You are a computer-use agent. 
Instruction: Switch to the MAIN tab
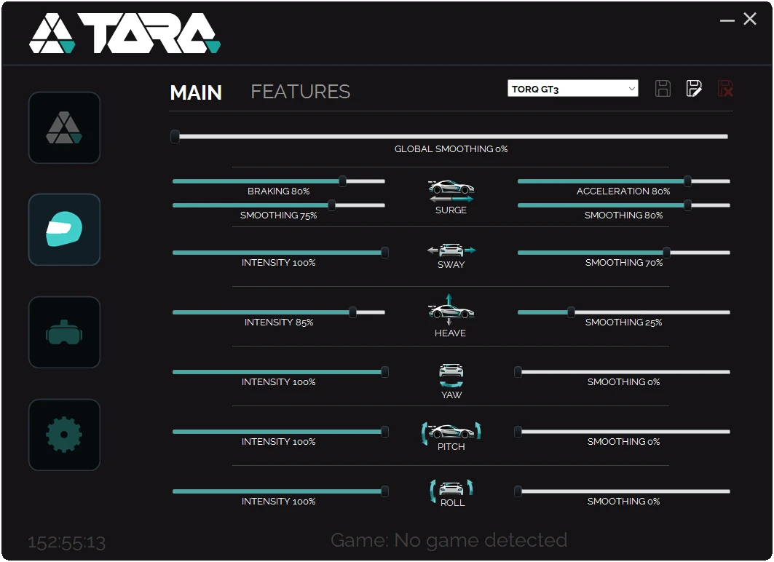click(196, 92)
